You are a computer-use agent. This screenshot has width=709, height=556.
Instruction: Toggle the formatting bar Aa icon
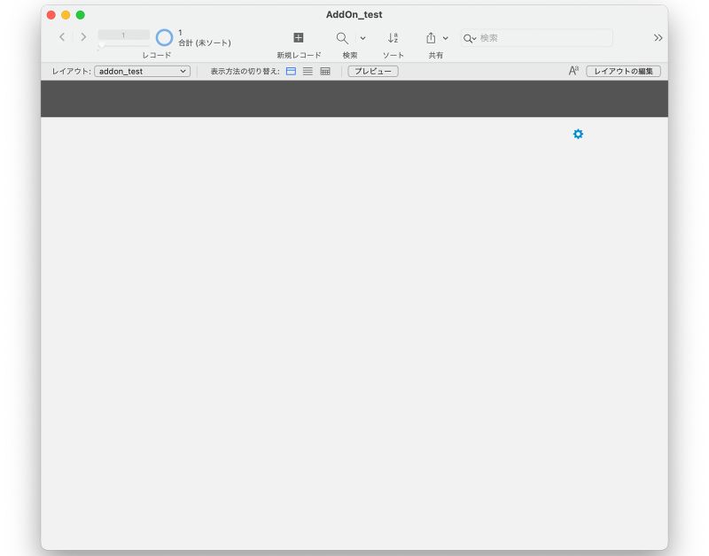(x=573, y=71)
